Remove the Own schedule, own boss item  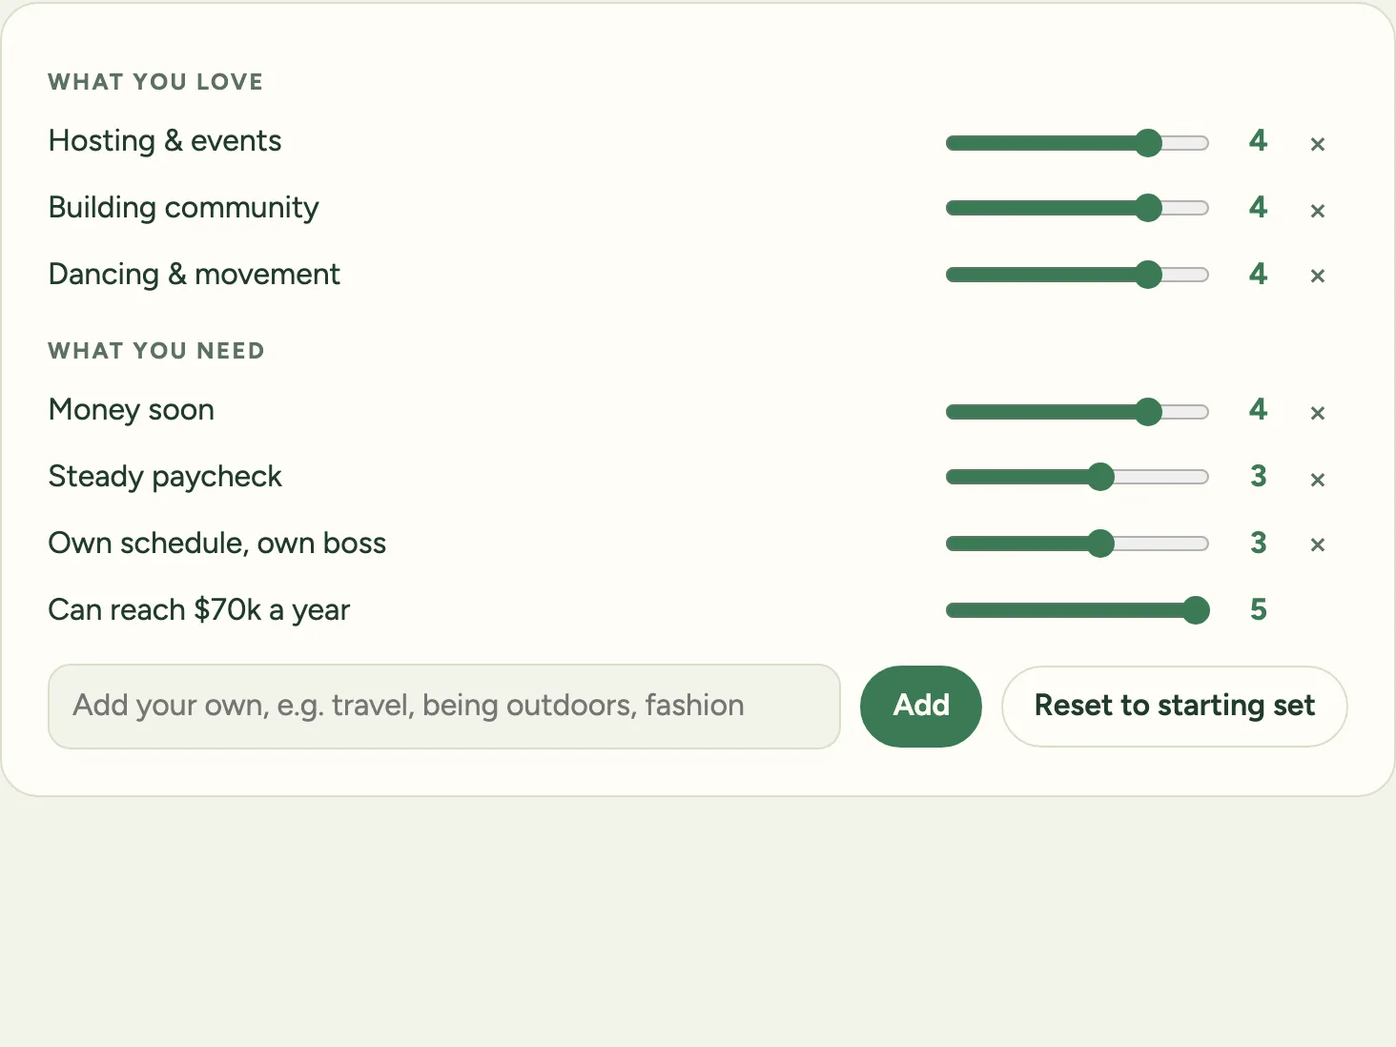coord(1318,544)
